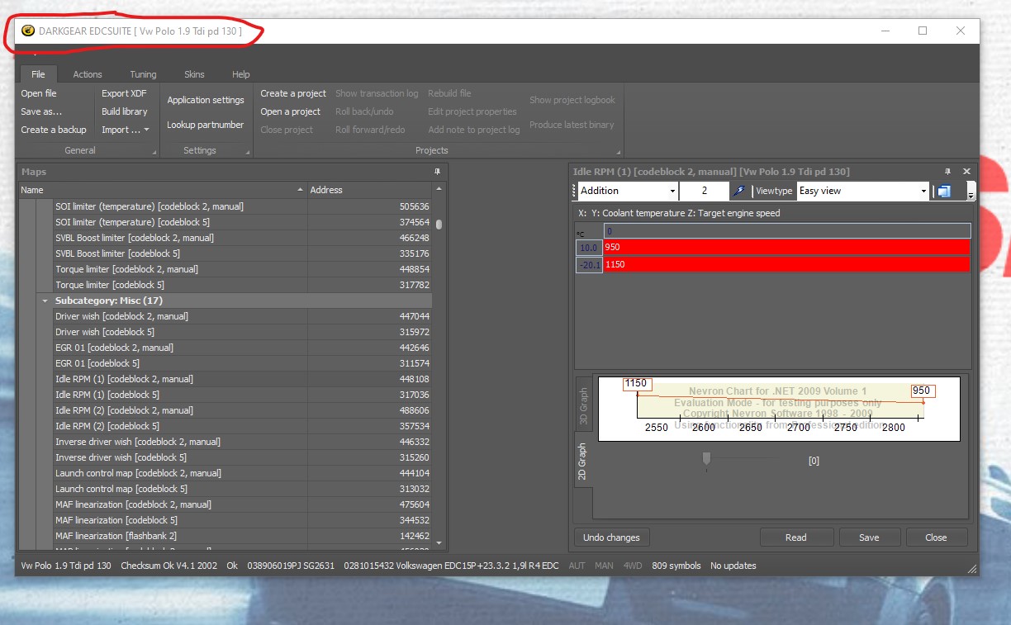Viewport: 1011px width, 625px height.
Task: Open the Actions ribbon tab
Action: 88,74
